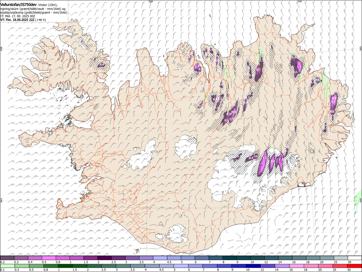Click upper legend swatch beginning at 2.5
The width and height of the screenshot is (362, 272).
118,258
